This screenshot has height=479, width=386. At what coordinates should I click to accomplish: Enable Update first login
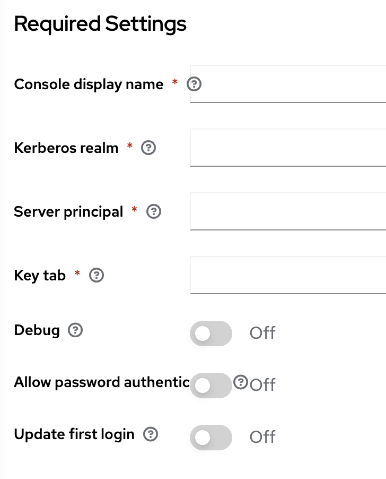pyautogui.click(x=210, y=437)
